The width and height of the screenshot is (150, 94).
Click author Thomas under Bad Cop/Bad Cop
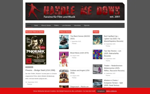[x=108, y=46]
